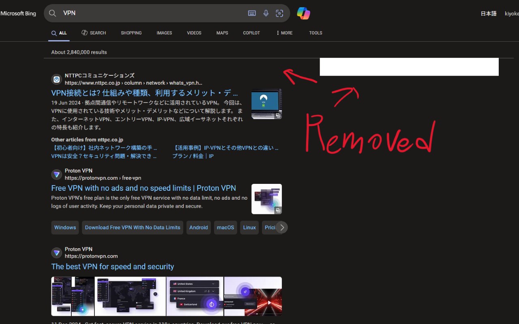Image resolution: width=519 pixels, height=324 pixels.
Task: Click the magnifier icon in the search box
Action: (52, 13)
